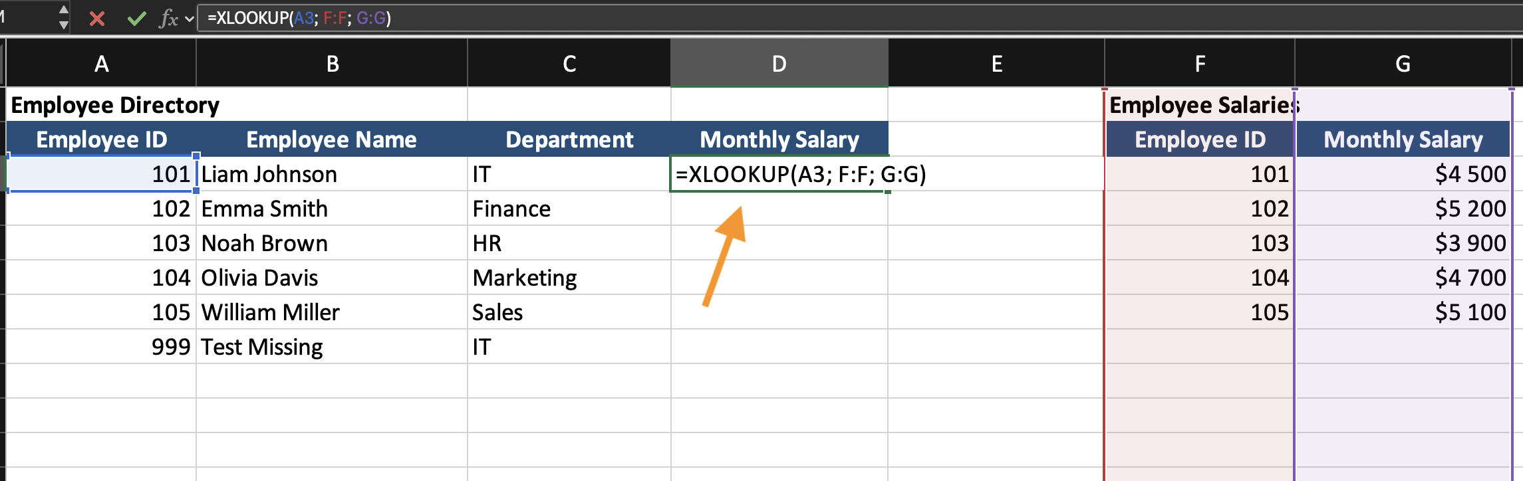Screen dimensions: 1523x481
Task: Cancel the formula entry with red X
Action: [x=97, y=19]
